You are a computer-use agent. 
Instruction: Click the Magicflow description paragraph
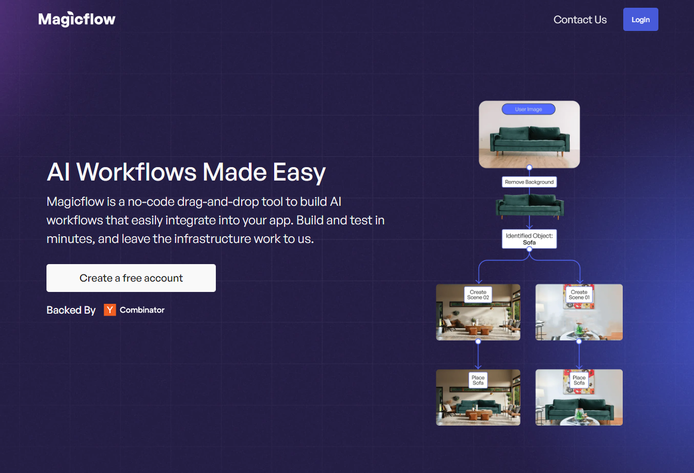coord(216,220)
